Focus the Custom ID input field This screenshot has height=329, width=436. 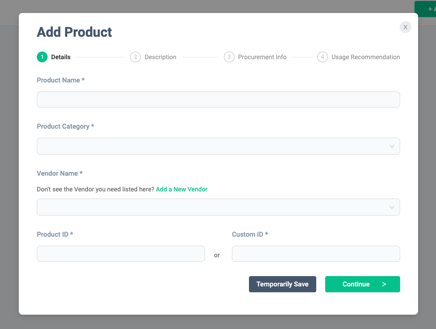pyautogui.click(x=316, y=254)
